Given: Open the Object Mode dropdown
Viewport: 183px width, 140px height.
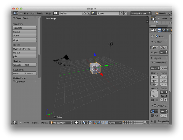Looking at the screenshot, I should click(61, 123).
